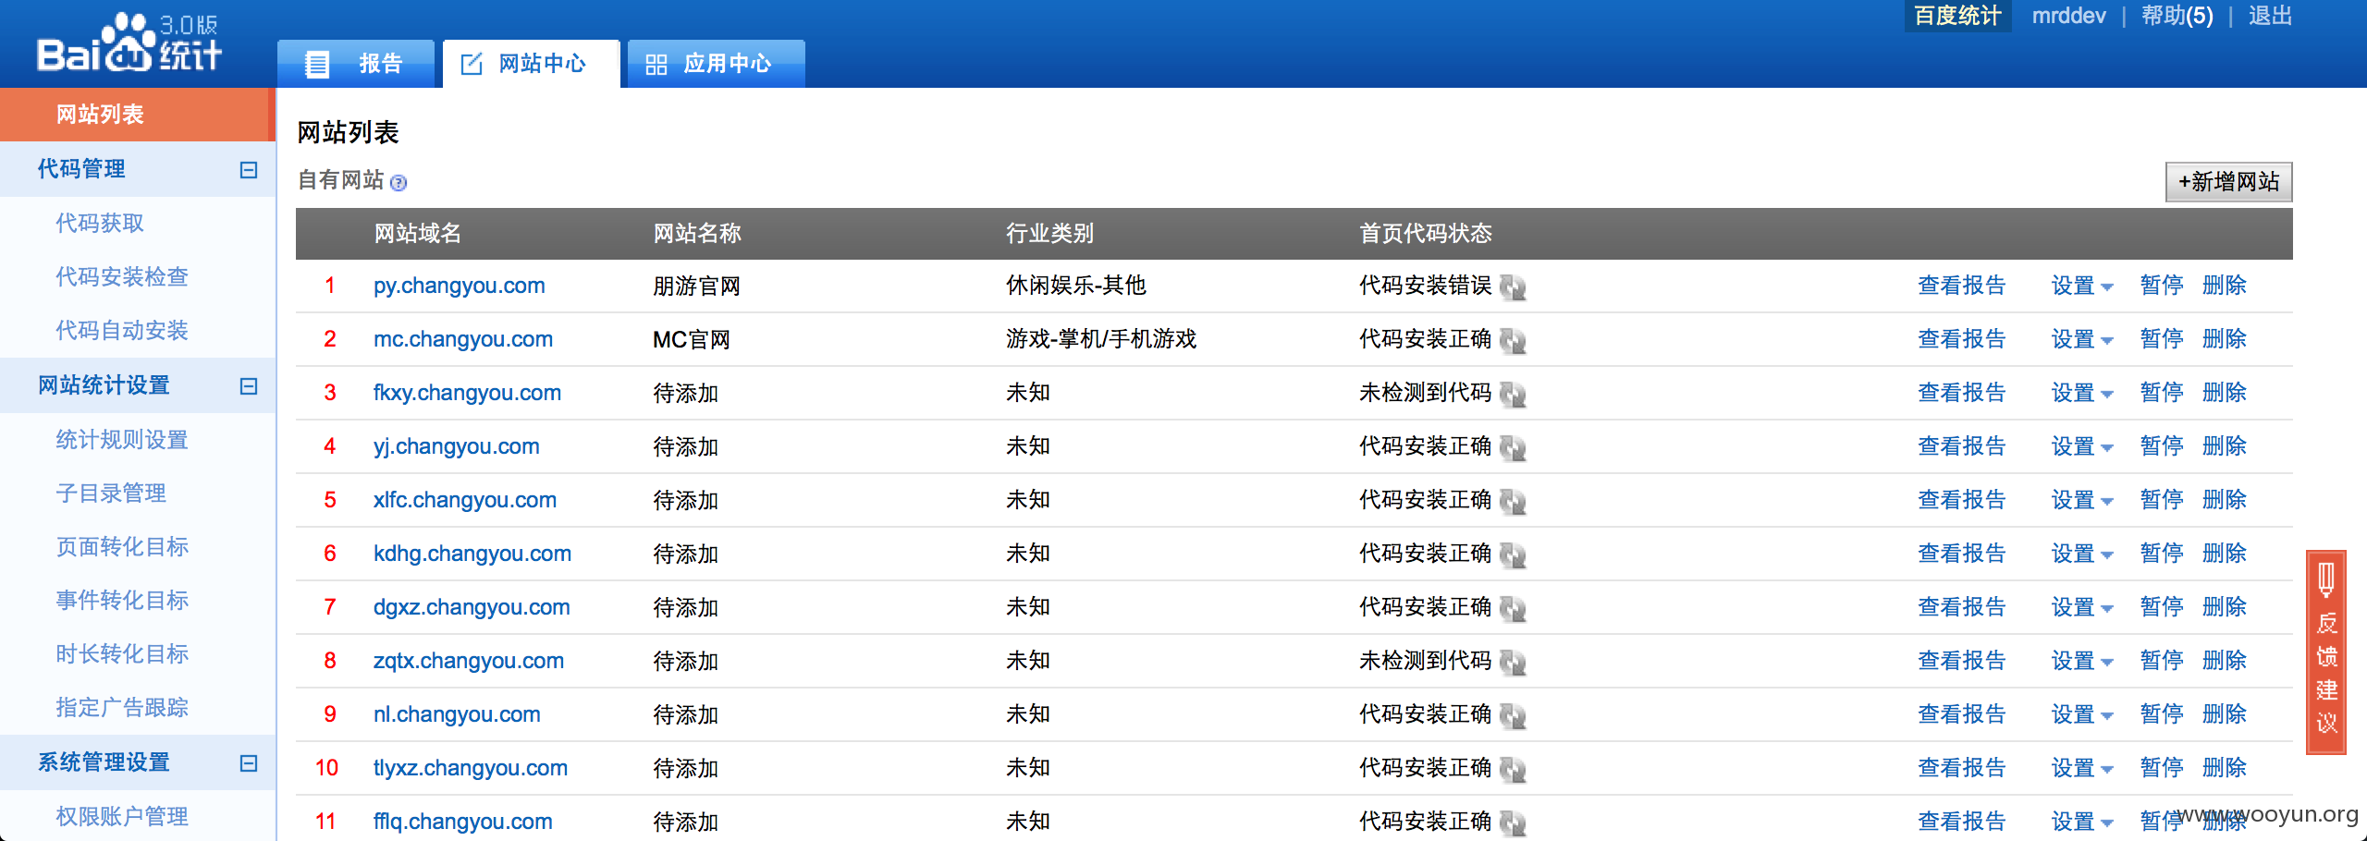This screenshot has width=2367, height=841.
Task: Click the help question icon beside 自有网站
Action: coord(399,183)
